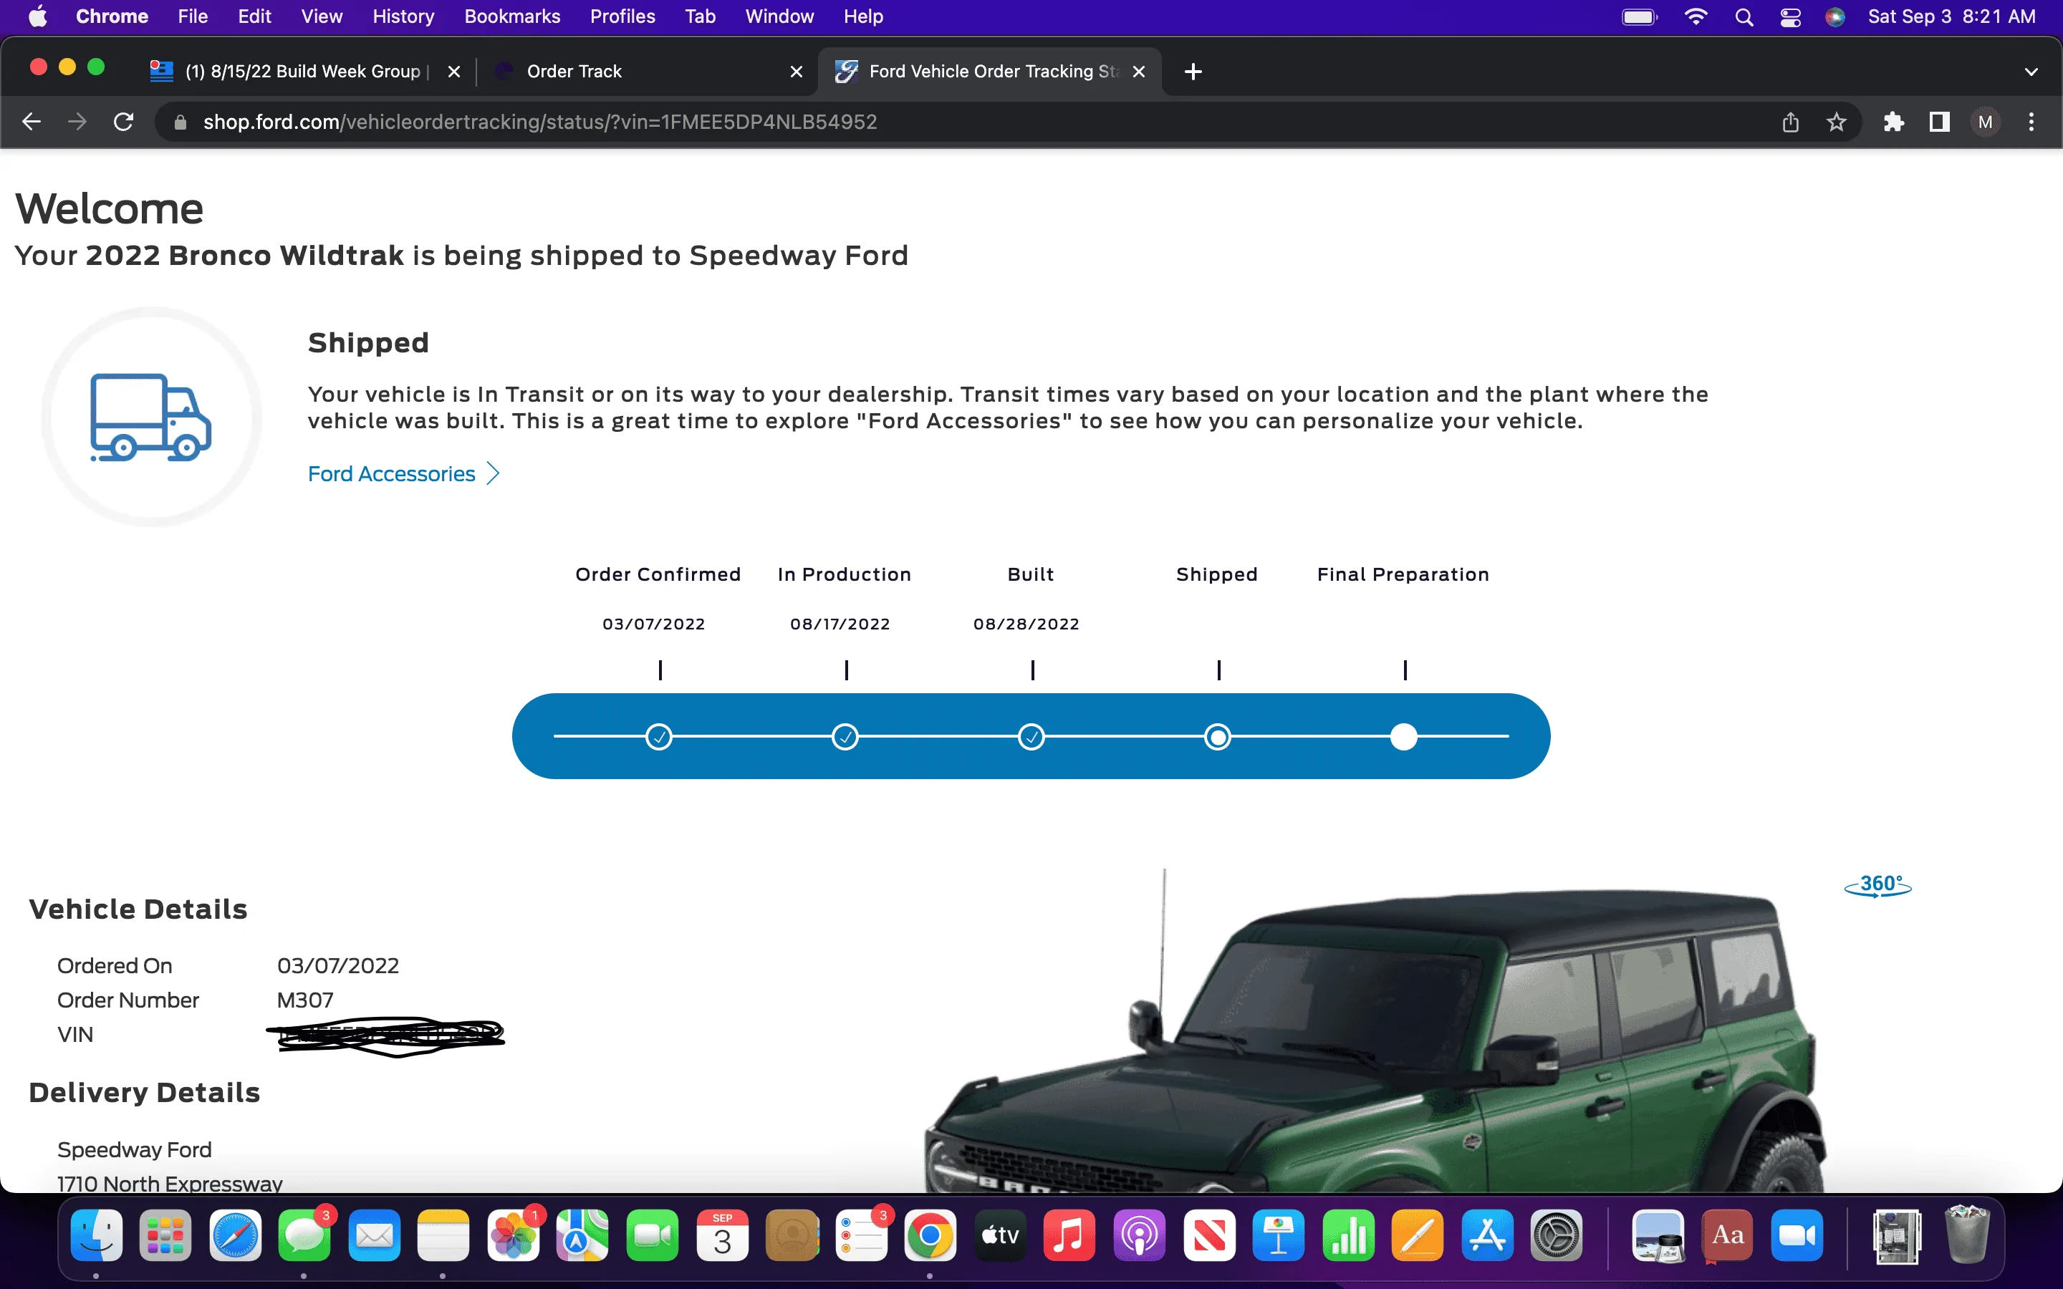Select the order number M307
This screenshot has height=1289, width=2063.
[x=305, y=1000]
